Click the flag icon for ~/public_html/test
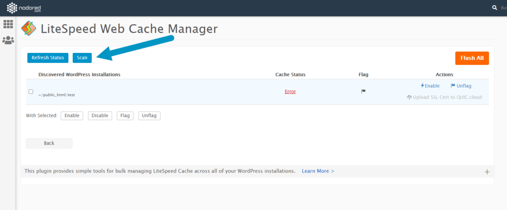This screenshot has width=507, height=210. 363,91
